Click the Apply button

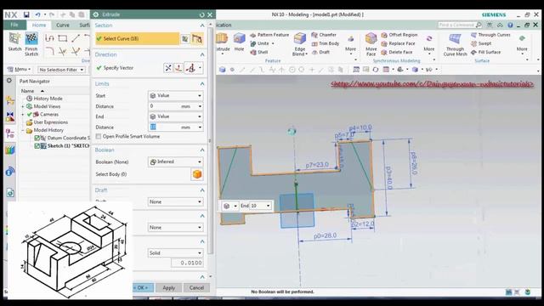(169, 288)
